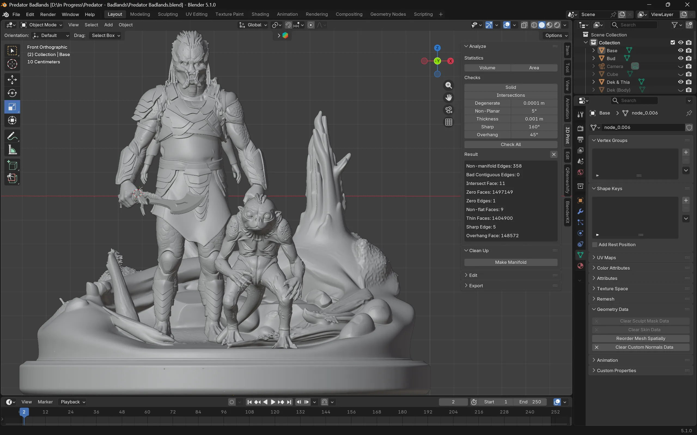Click the playhead at frame 2
The width and height of the screenshot is (697, 435).
[24, 412]
